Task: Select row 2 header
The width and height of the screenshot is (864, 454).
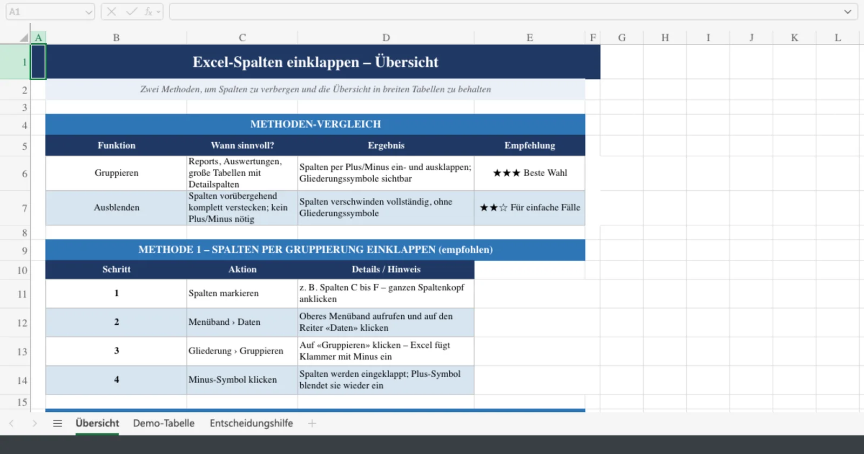Action: click(15, 90)
